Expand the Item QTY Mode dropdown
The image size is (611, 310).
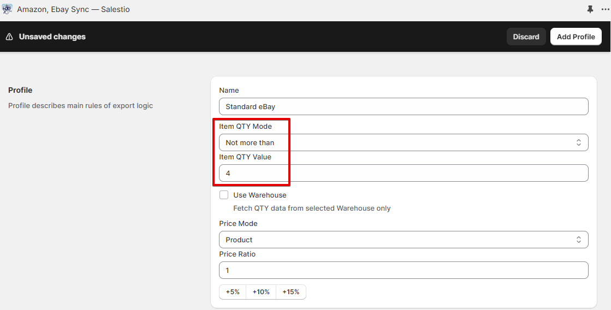tap(404, 142)
